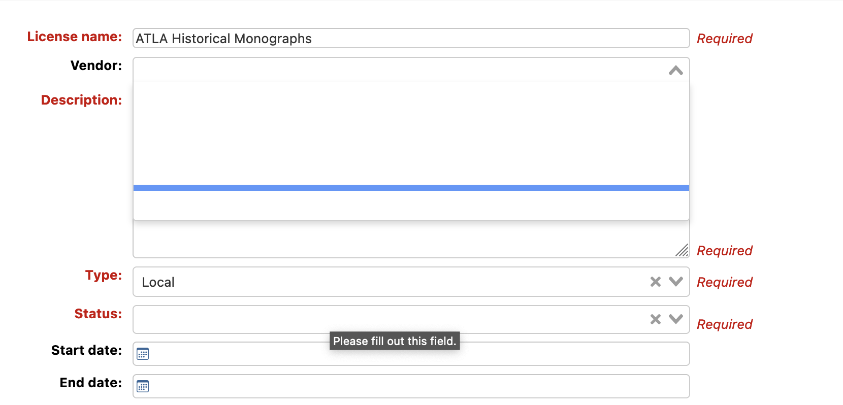Expand the Type dropdown arrow
Screen dimensions: 843x405
[x=676, y=282]
